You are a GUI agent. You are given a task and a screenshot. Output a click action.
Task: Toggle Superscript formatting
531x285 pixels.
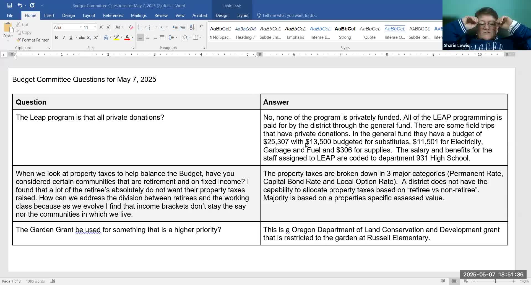coord(96,38)
